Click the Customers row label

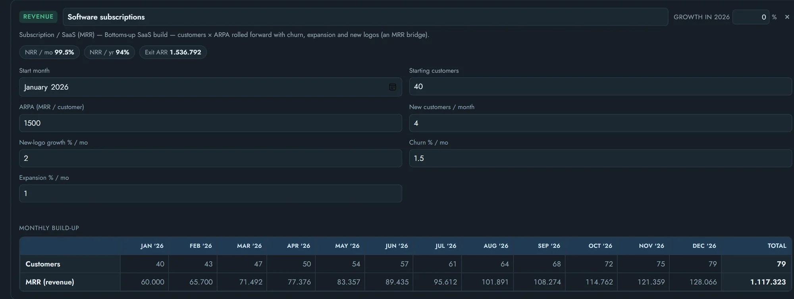point(43,264)
